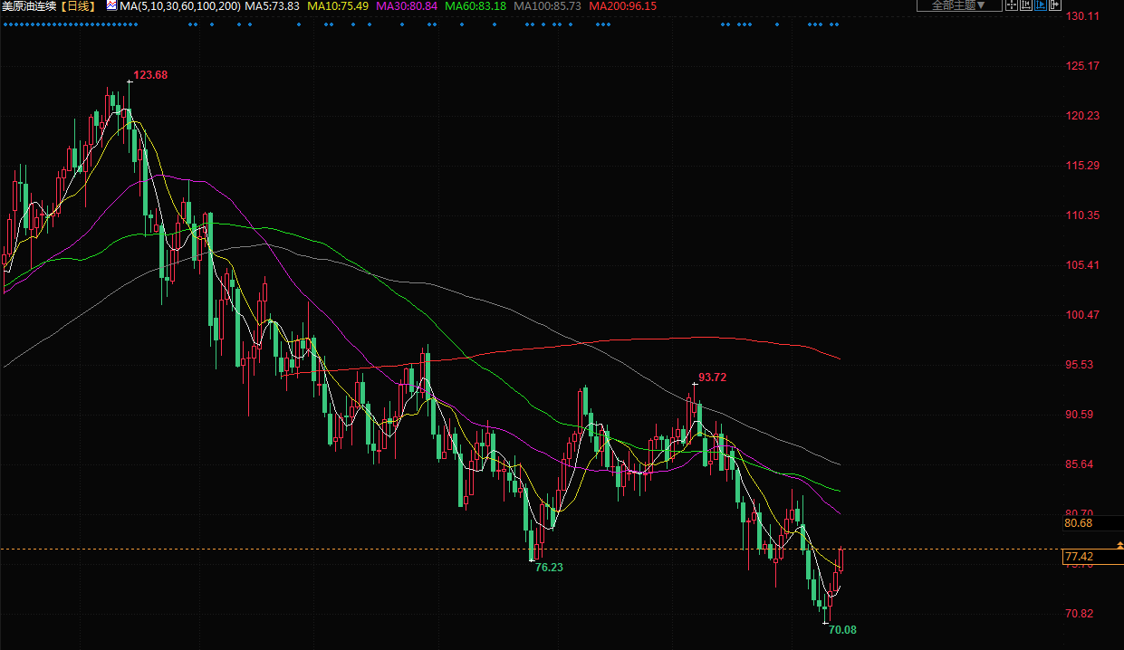1124x650 pixels.
Task: Select the MA10:75.49 yellow label
Action: coord(337,6)
